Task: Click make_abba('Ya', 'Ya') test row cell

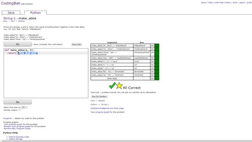Action: (x=112, y=75)
